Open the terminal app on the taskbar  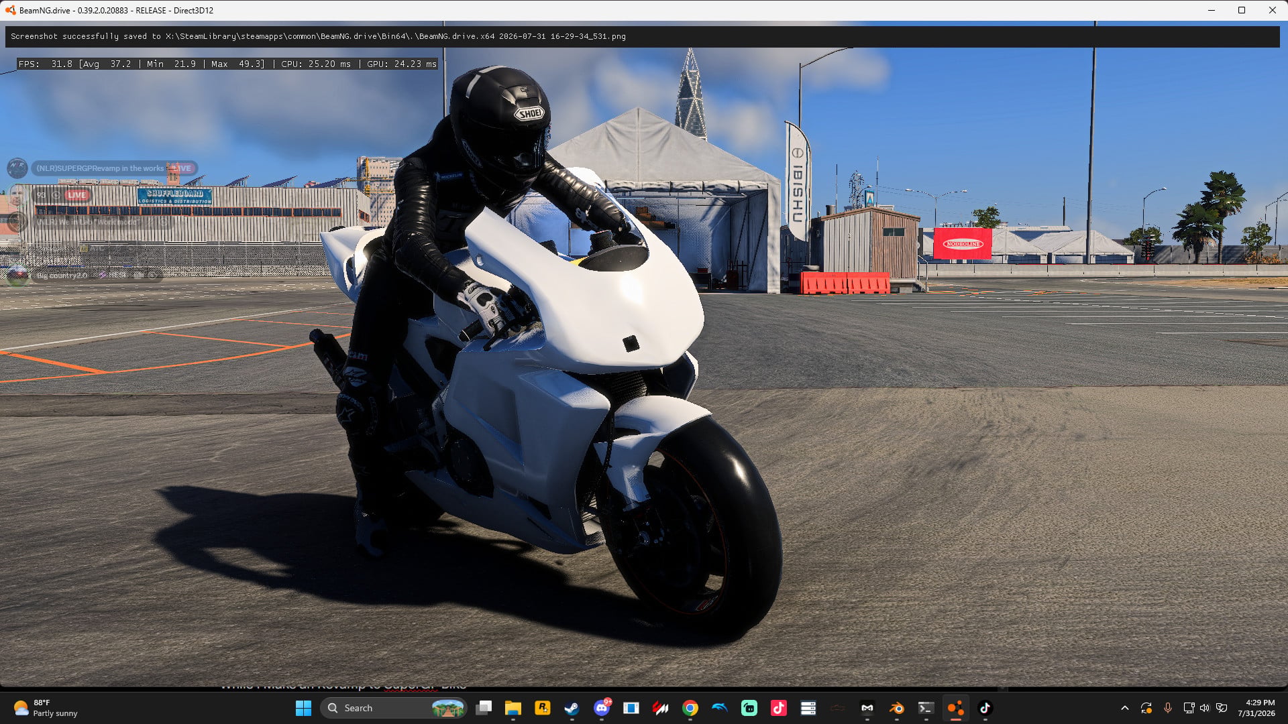click(x=926, y=708)
